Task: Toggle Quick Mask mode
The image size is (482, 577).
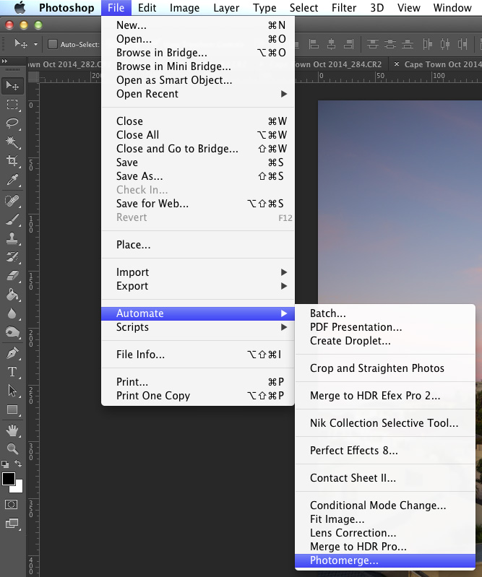Action: pyautogui.click(x=12, y=505)
